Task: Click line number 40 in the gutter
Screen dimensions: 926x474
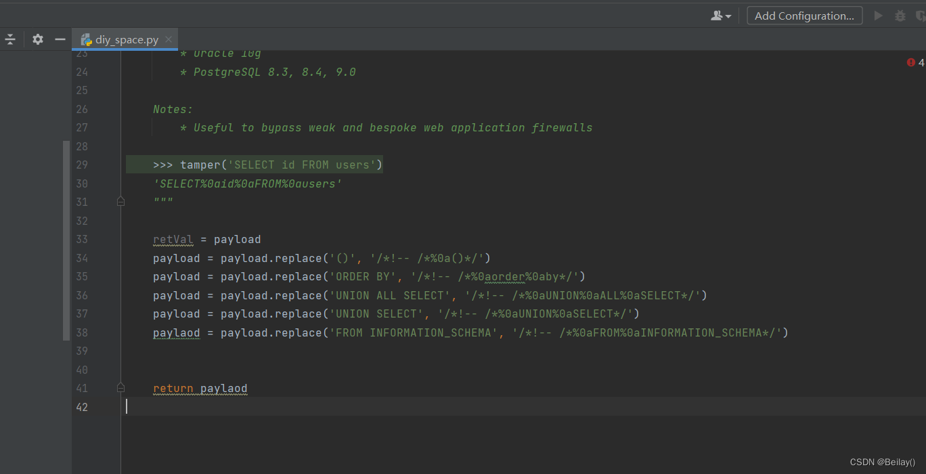Action: pyautogui.click(x=82, y=370)
